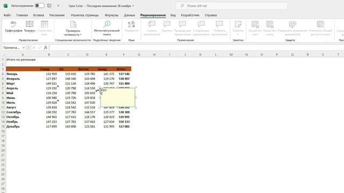Run the Орфография spelling check
344x193 pixels.
click(13, 26)
